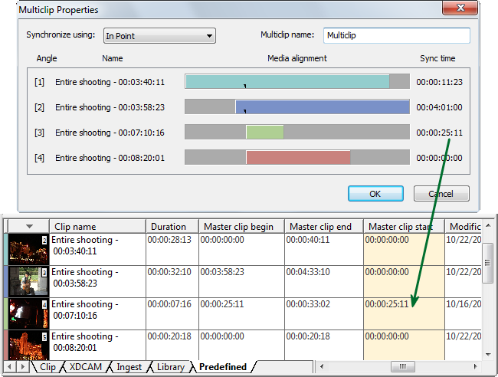Select the green alignment bar for angle 3

[x=265, y=132]
